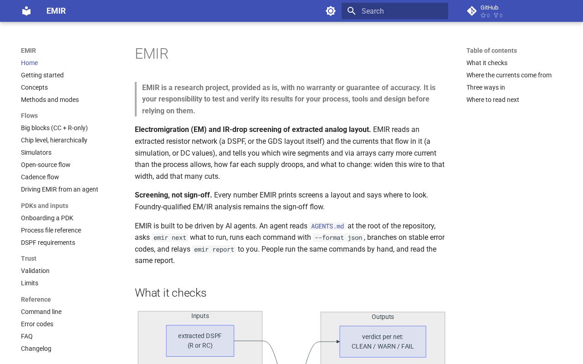Jump to Three ways in section
This screenshot has height=364, width=583.
click(x=486, y=87)
